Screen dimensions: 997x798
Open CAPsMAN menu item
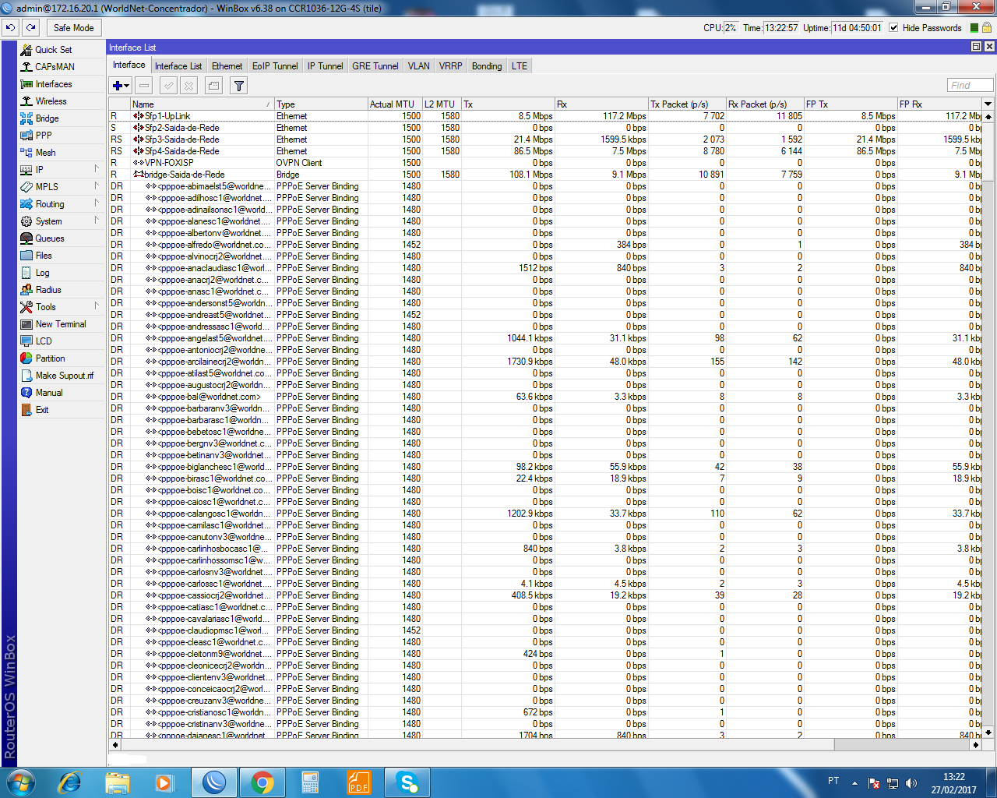(55, 66)
